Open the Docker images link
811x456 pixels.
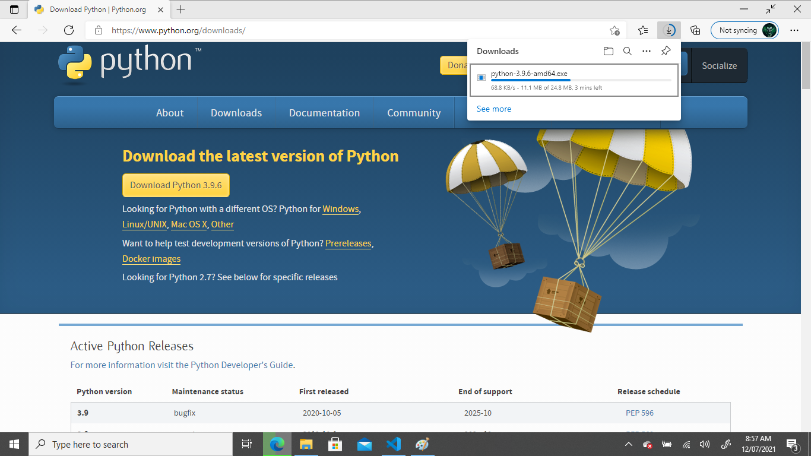pos(151,259)
